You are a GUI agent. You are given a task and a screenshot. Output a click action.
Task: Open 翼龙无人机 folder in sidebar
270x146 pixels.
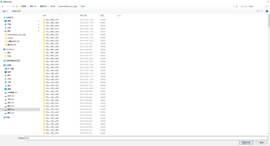point(11,45)
